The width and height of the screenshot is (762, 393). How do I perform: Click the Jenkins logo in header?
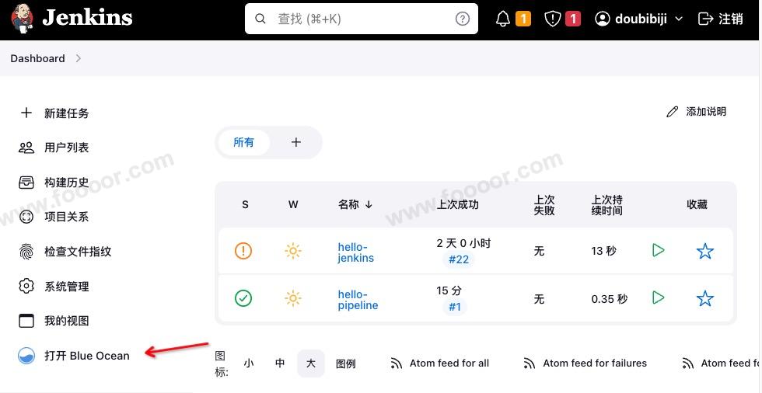pos(72,19)
